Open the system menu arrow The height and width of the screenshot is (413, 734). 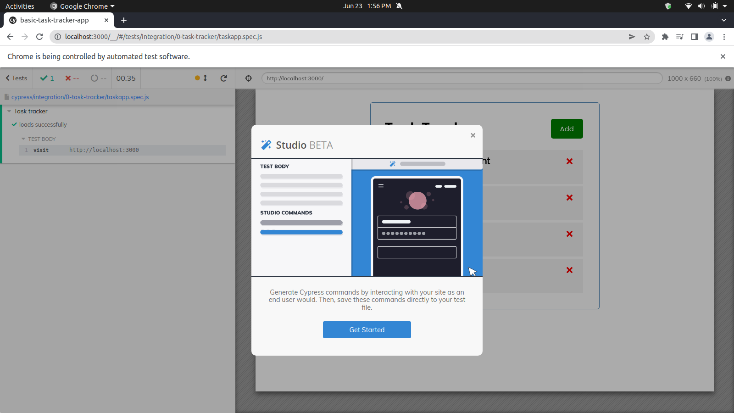click(x=725, y=6)
